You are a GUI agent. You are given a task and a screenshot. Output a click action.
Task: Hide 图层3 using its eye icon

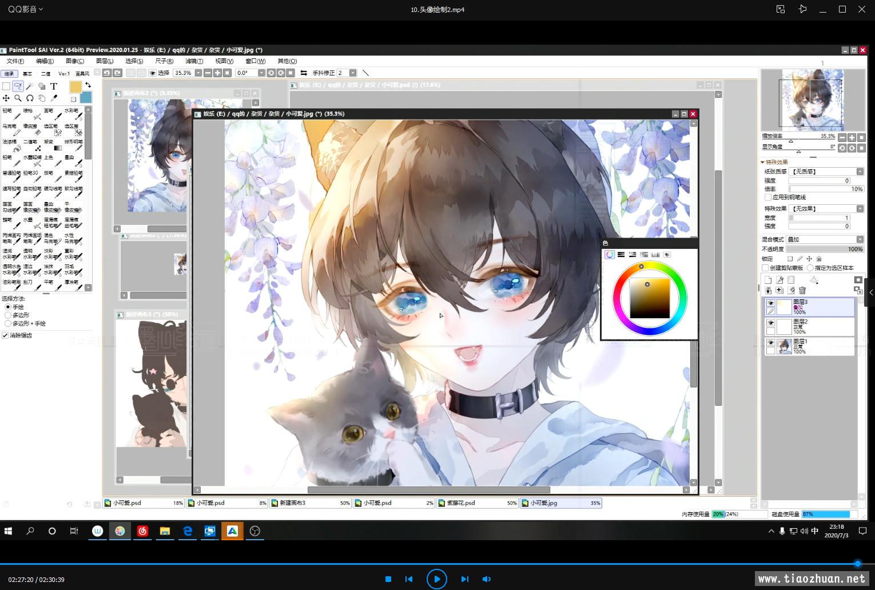770,303
